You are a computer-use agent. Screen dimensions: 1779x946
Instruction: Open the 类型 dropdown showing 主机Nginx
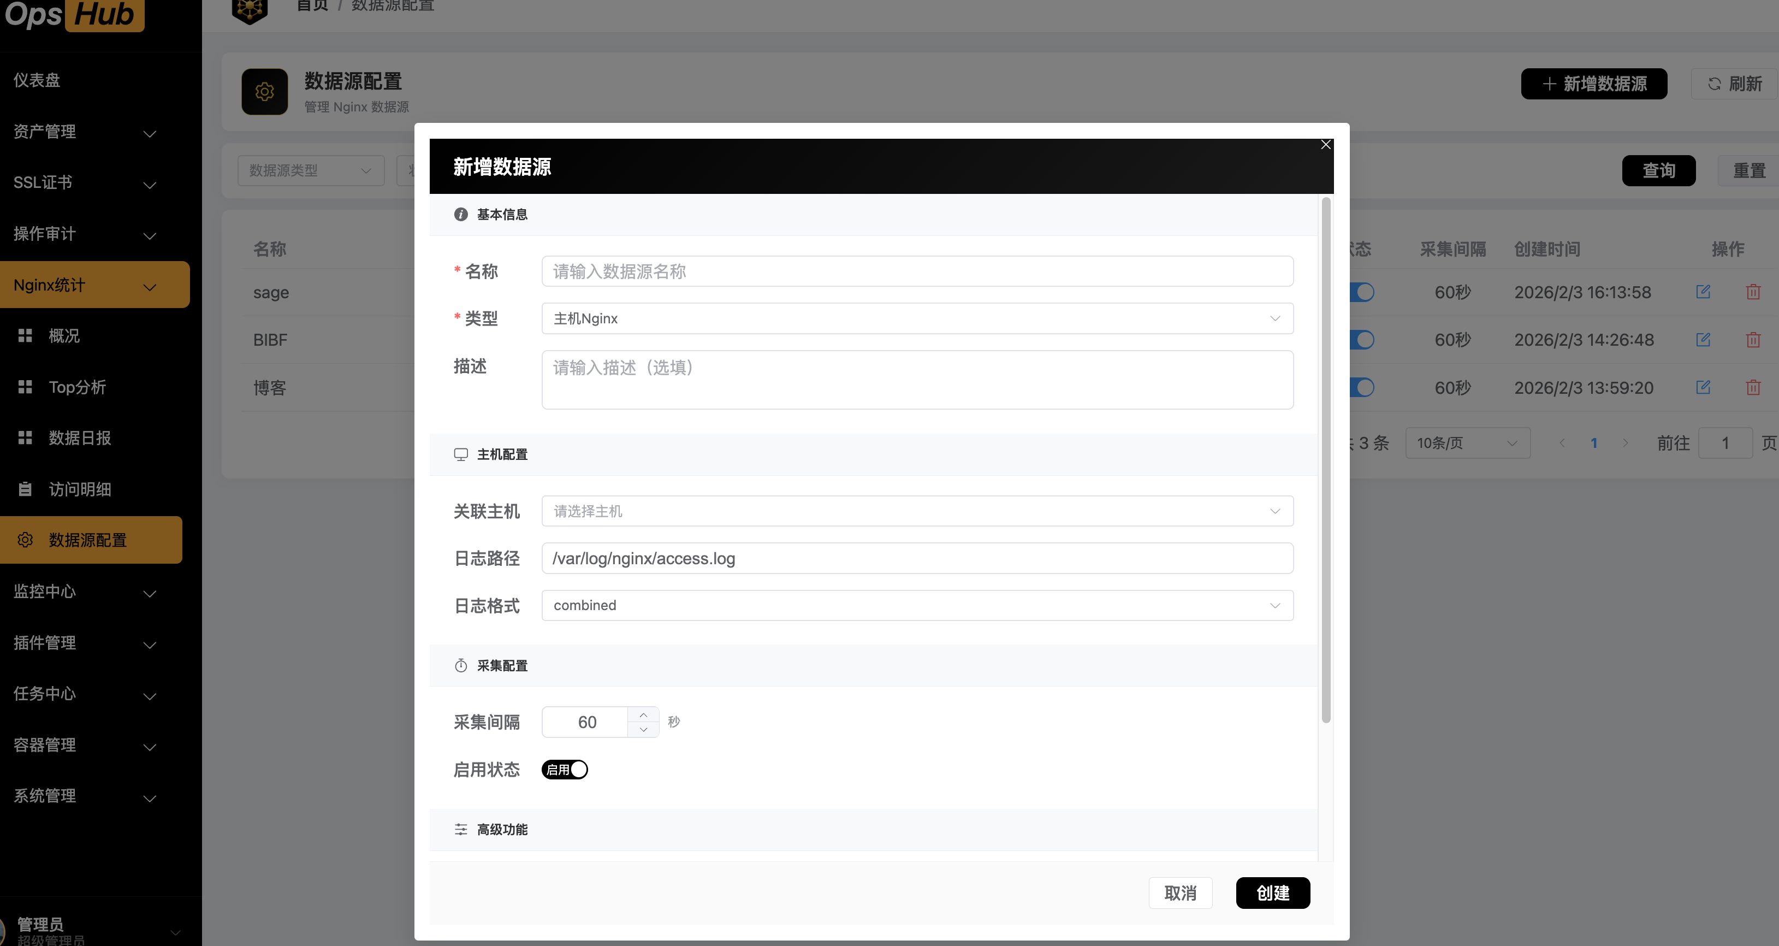[x=917, y=318]
